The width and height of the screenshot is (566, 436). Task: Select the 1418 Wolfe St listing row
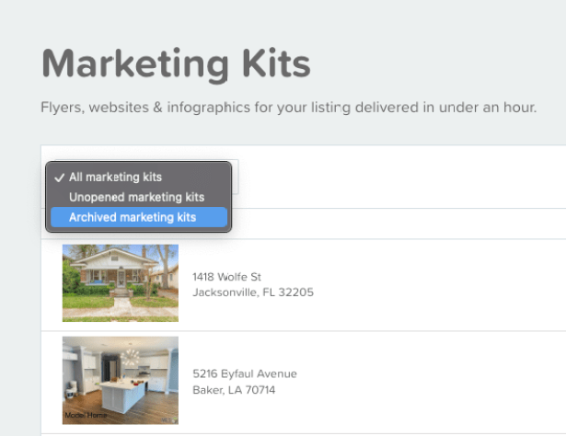click(304, 285)
